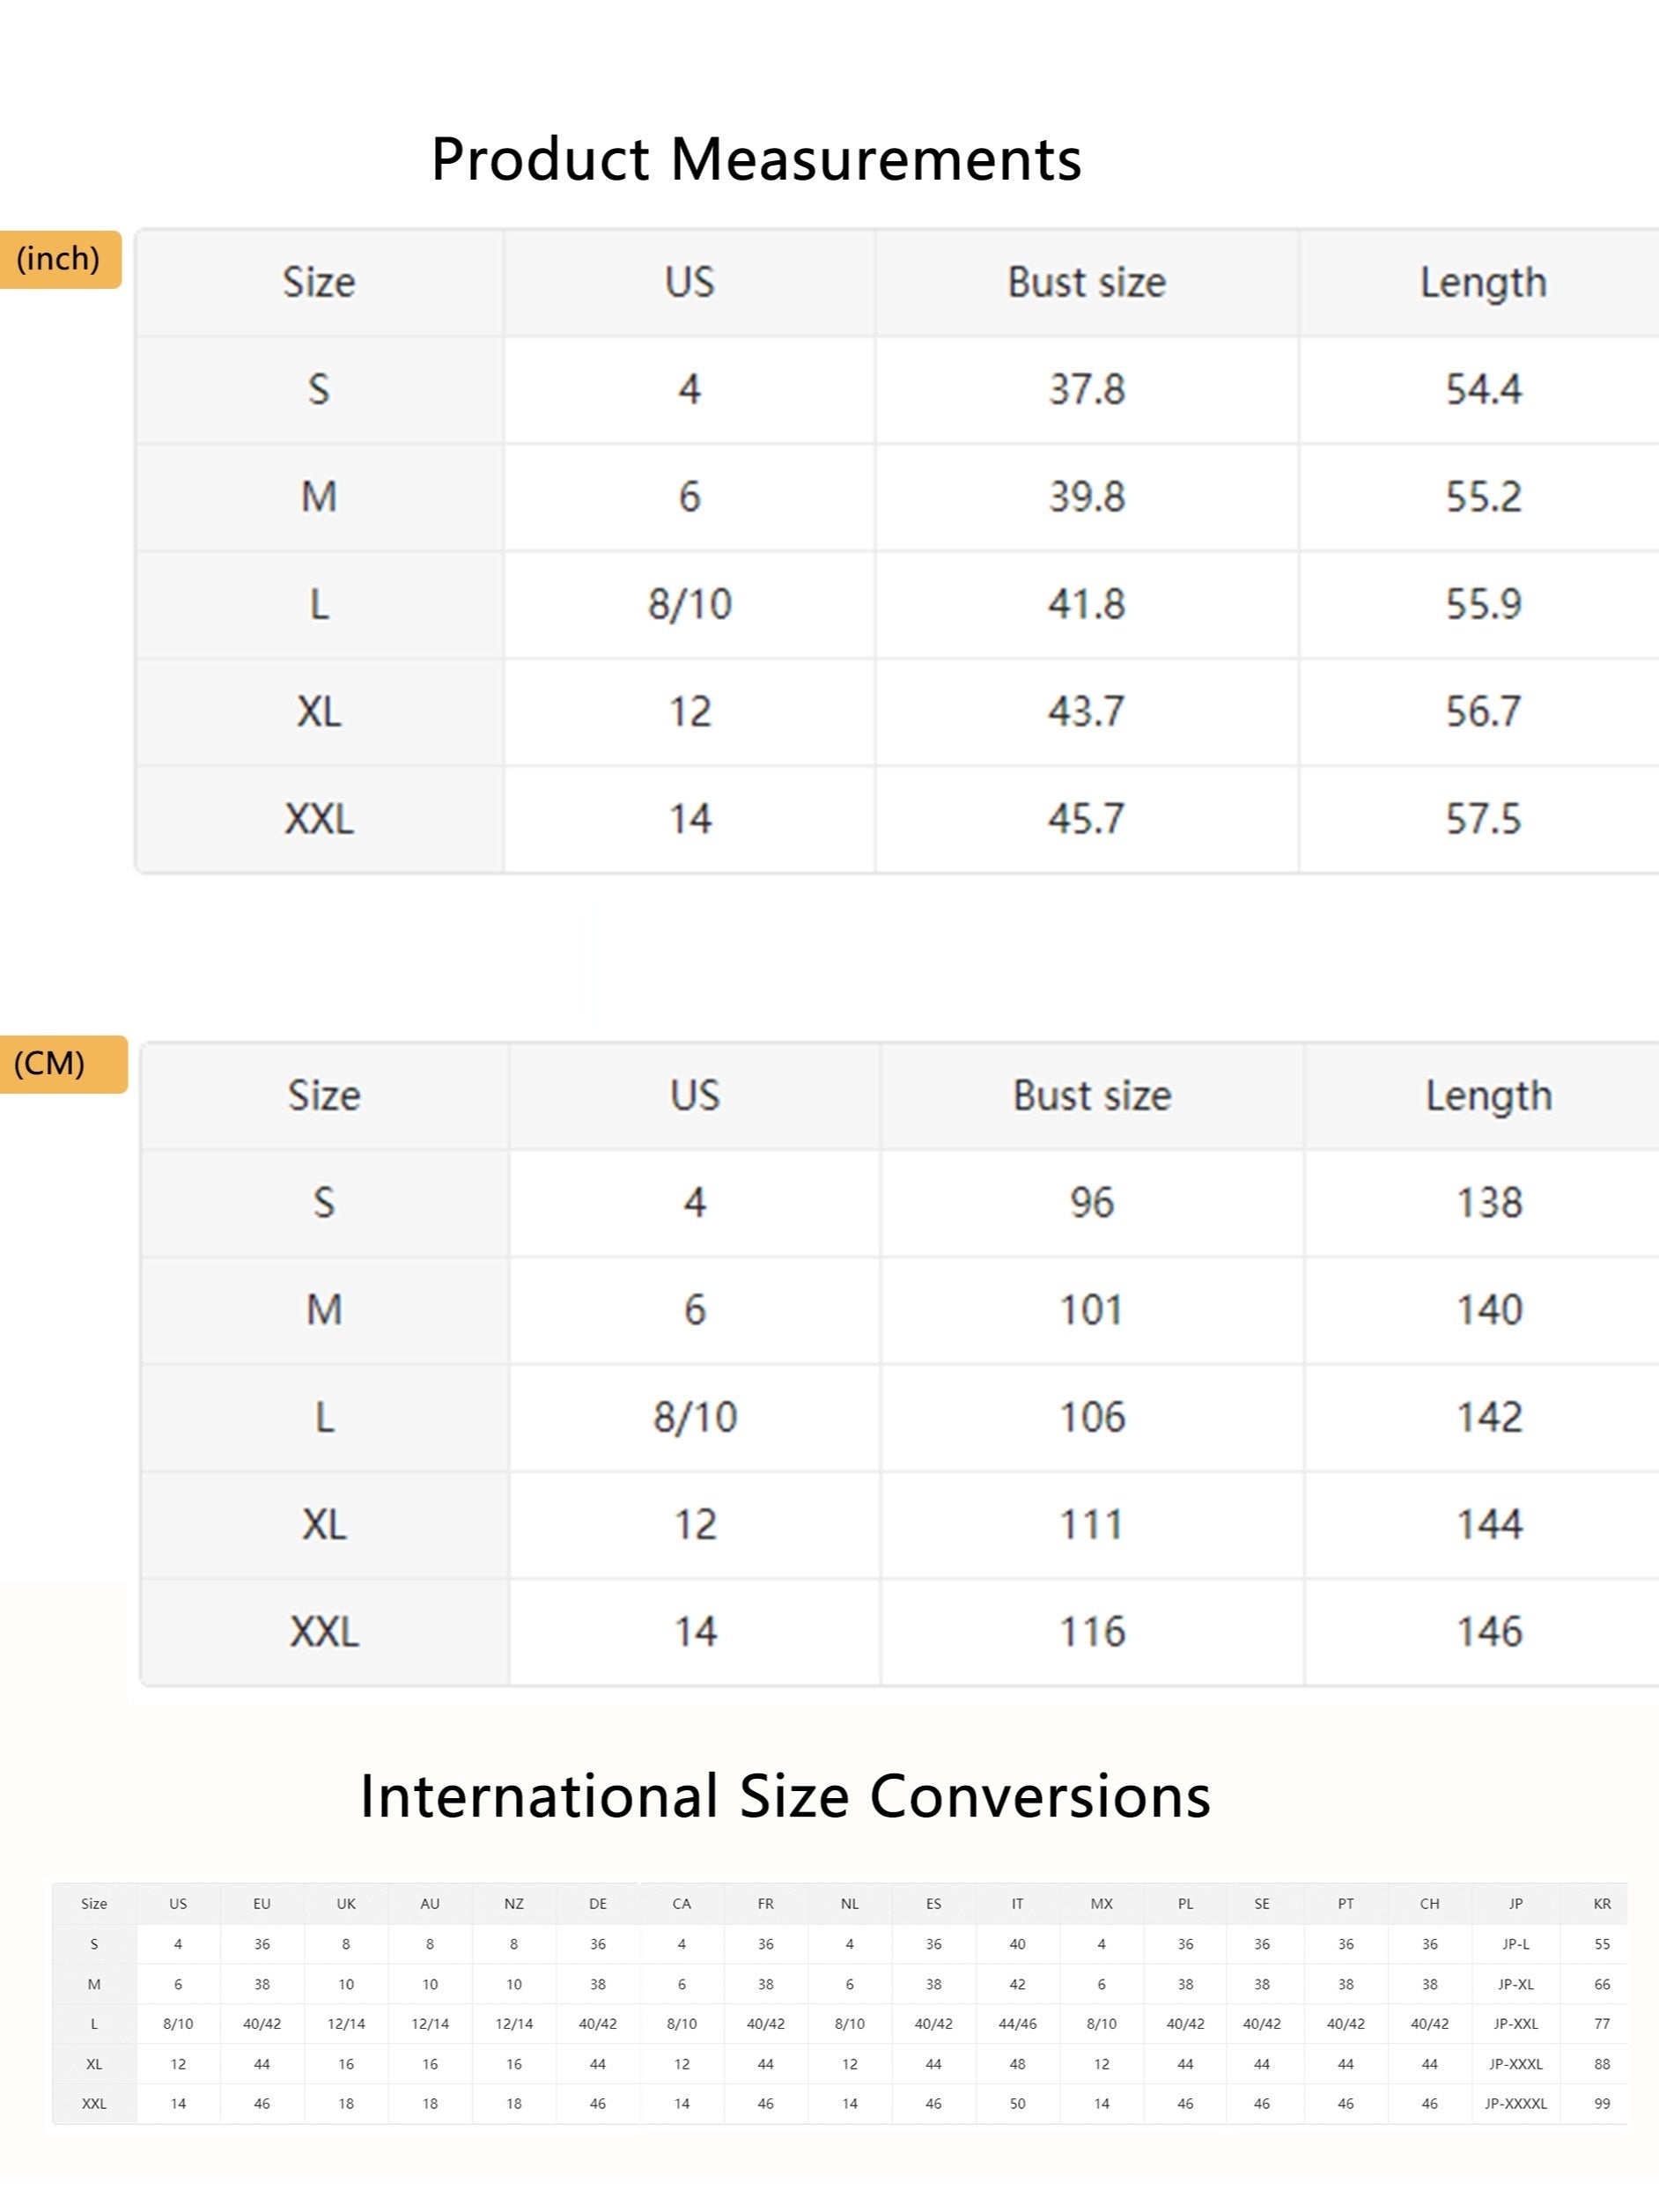Click JP-XXXXL value in conversion table

tap(1516, 2104)
